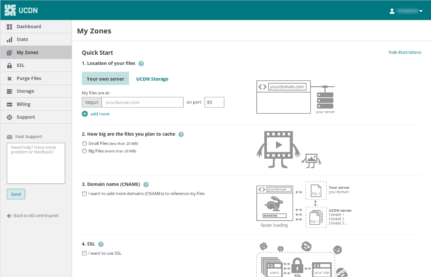431x277 pixels.
Task: Check the I want to use SSL box
Action: (85, 253)
